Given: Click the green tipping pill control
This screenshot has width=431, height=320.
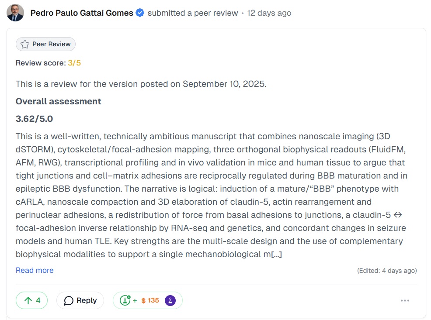Looking at the screenshot, I should pyautogui.click(x=148, y=300).
